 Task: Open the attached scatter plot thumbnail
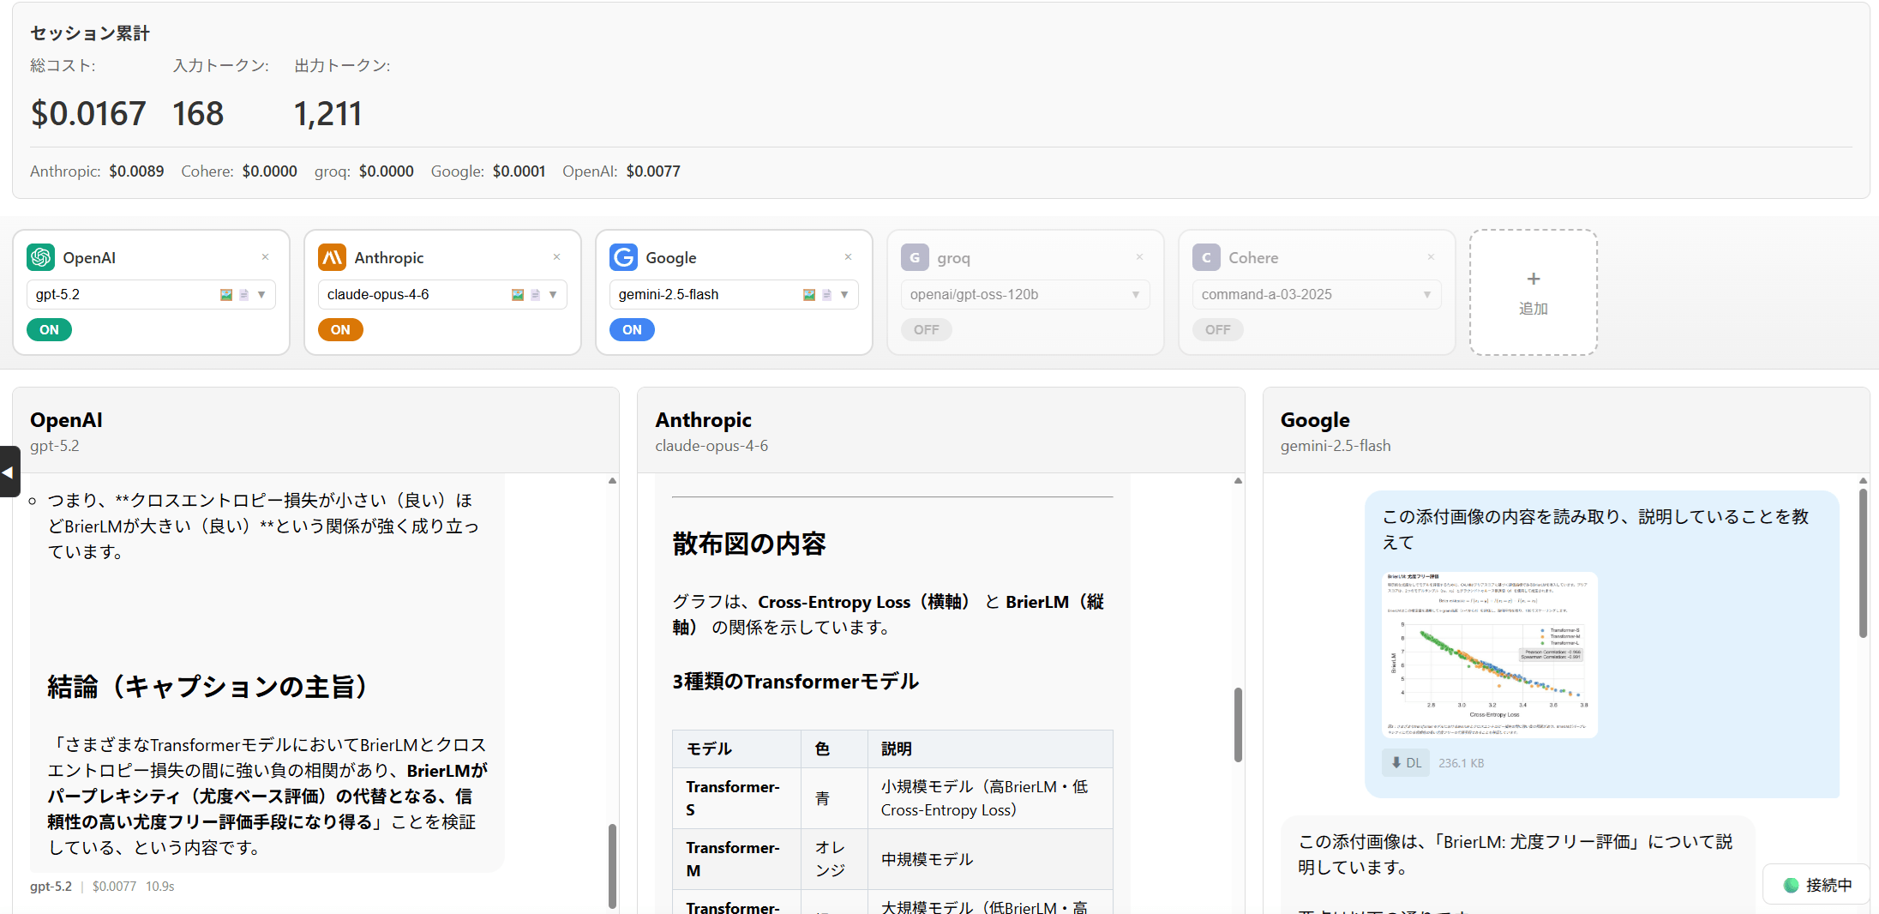coord(1489,654)
